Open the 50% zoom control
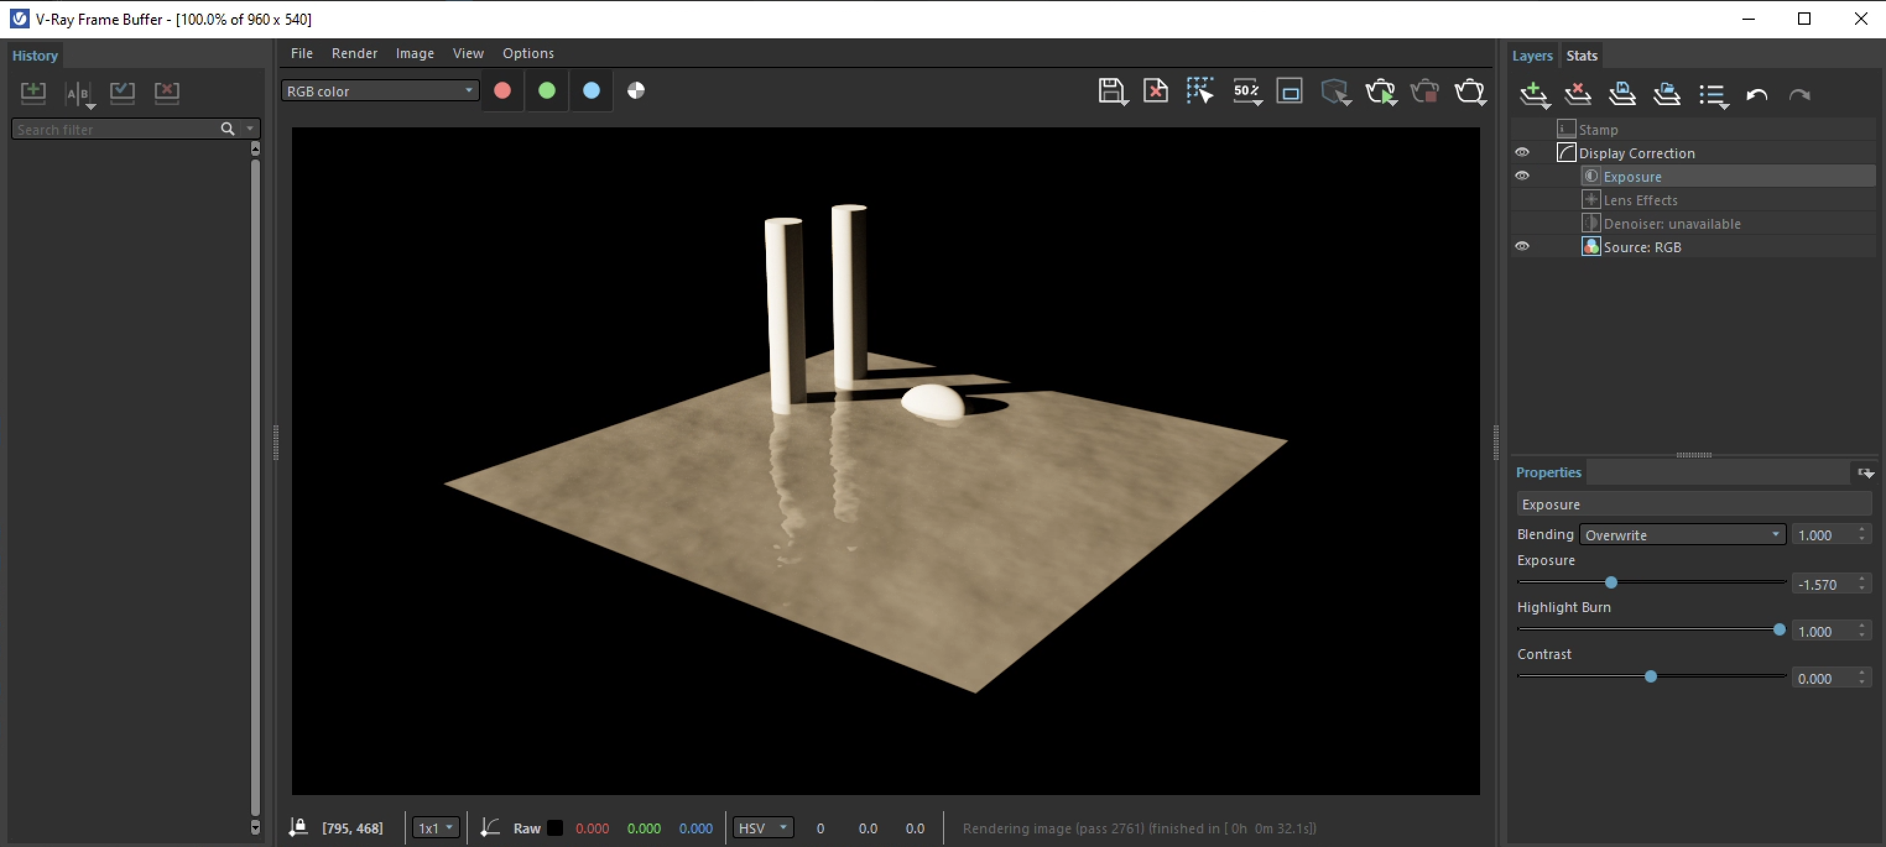The height and width of the screenshot is (847, 1886). point(1247,92)
